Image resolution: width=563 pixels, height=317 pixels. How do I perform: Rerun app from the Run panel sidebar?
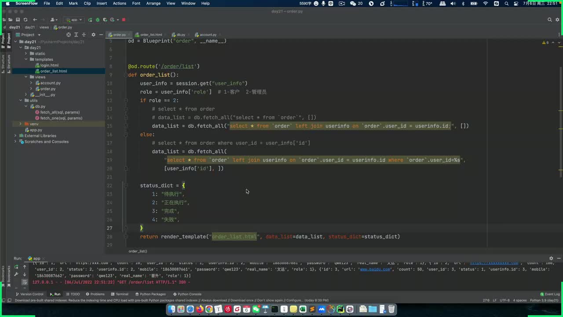click(x=17, y=267)
